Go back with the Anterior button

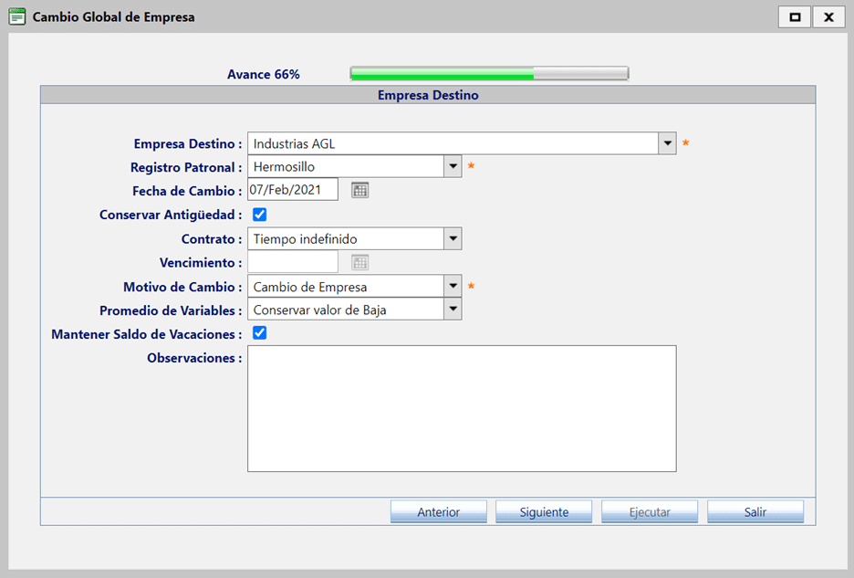click(438, 512)
